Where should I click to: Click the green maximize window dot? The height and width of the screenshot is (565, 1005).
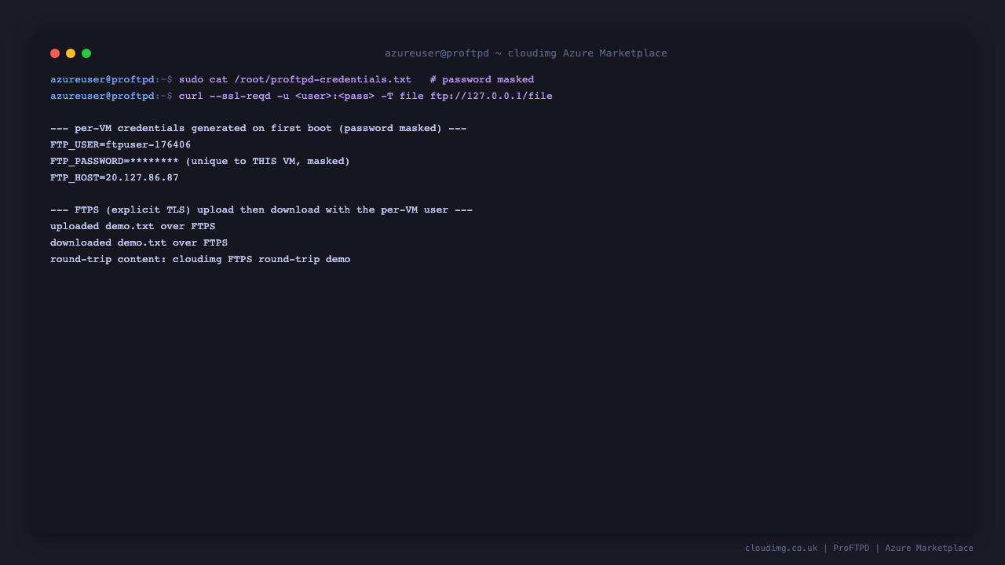tap(86, 53)
